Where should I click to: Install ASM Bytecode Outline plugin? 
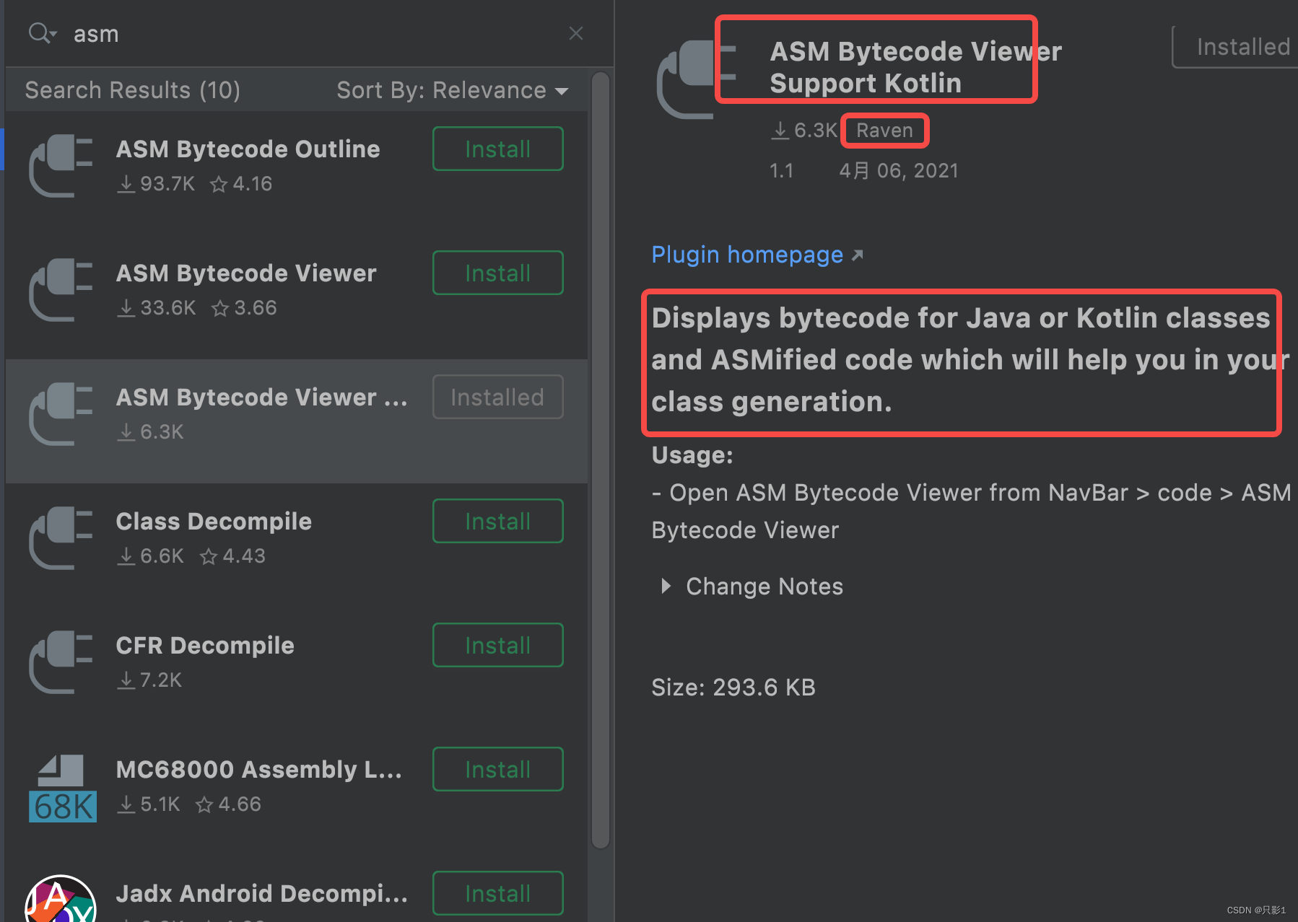click(x=497, y=149)
